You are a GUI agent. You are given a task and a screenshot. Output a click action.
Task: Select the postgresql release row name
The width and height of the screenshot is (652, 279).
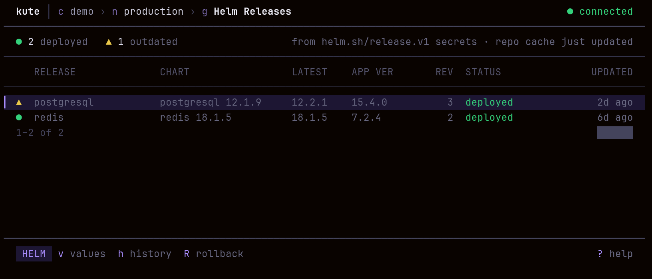(64, 102)
